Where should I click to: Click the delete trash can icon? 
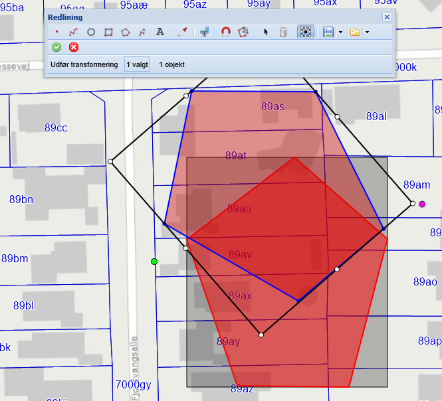tap(282, 32)
